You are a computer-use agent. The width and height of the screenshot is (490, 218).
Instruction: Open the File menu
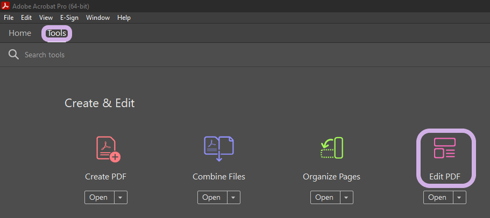pyautogui.click(x=9, y=18)
